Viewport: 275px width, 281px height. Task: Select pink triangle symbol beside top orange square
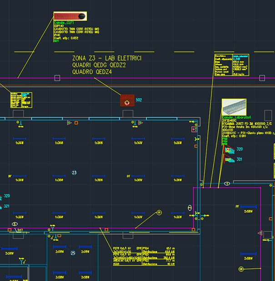[70, 123]
